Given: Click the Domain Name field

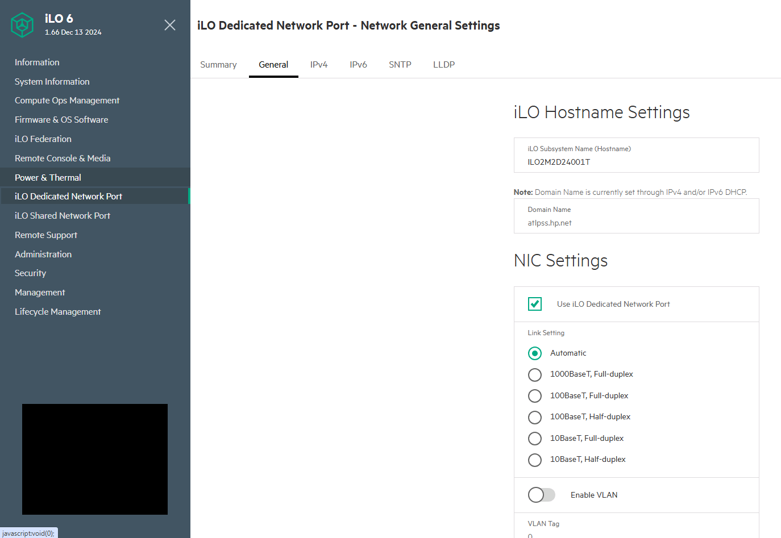Looking at the screenshot, I should coord(636,216).
